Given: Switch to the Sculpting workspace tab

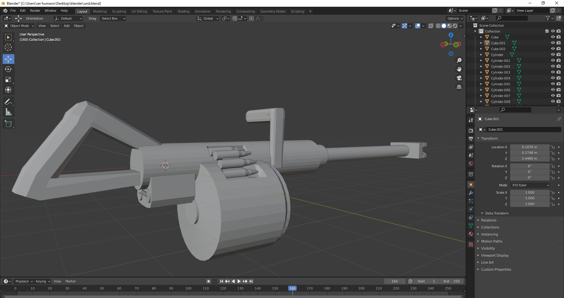Looking at the screenshot, I should pos(119,11).
